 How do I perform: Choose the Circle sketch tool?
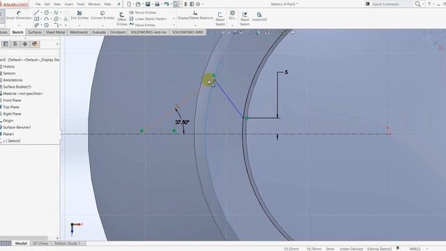(46, 13)
